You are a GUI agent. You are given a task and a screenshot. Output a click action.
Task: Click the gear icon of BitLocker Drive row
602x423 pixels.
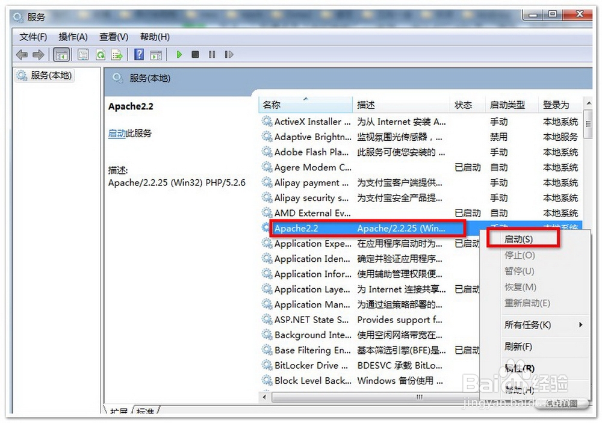tap(267, 365)
